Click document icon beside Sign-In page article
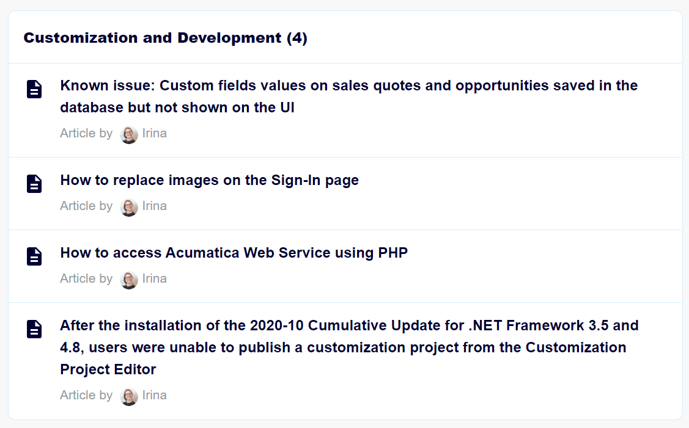The height and width of the screenshot is (428, 689). (x=34, y=184)
